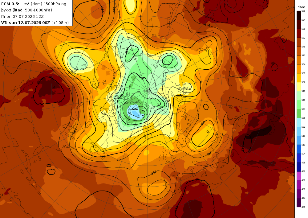Select the near-black colorbar band between 600 and 594
The width and height of the screenshot is (308, 218).
click(x=299, y=15)
